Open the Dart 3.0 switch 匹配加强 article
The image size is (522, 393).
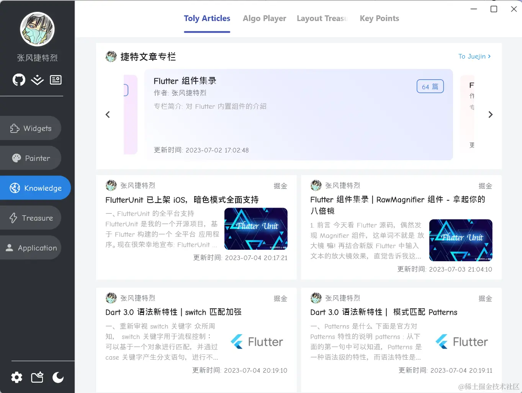173,312
